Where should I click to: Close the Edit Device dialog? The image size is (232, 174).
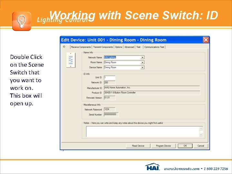pos(206,40)
